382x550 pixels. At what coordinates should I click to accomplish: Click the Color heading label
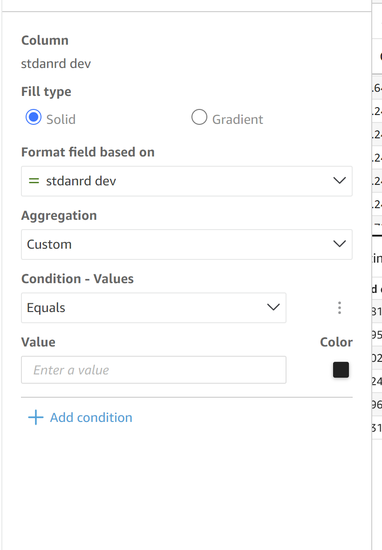[336, 342]
